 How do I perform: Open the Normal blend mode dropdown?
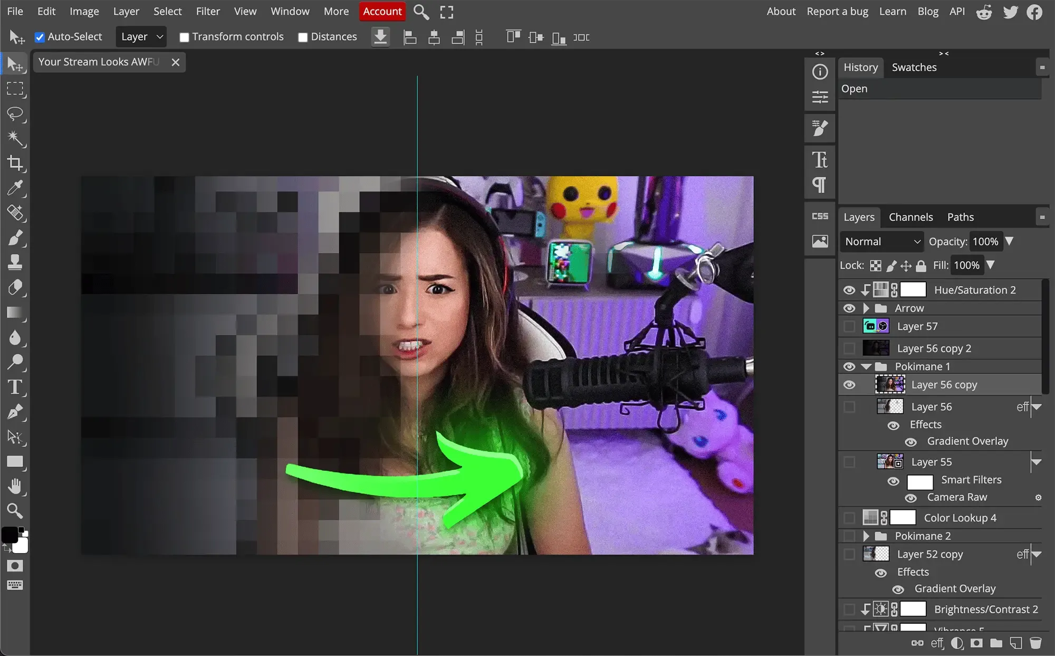coord(881,242)
